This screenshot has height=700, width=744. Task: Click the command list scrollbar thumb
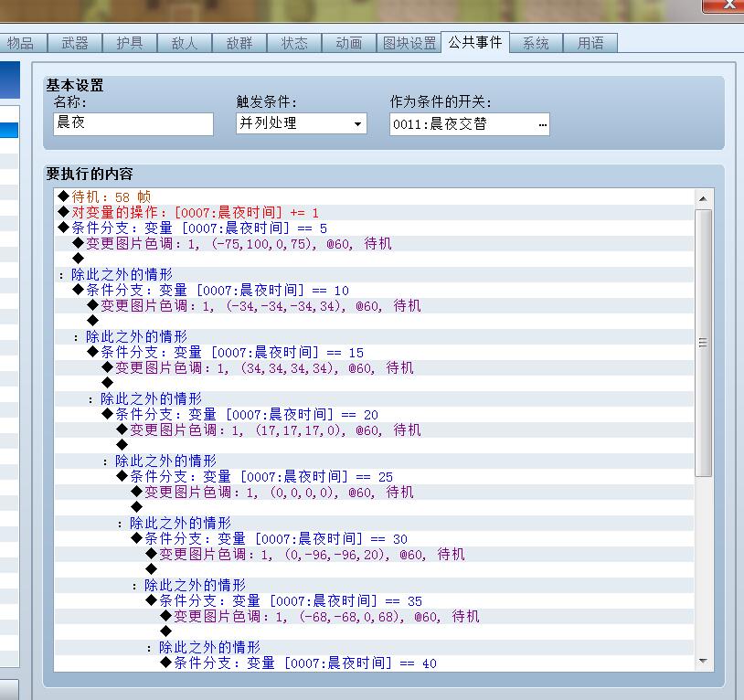tap(703, 343)
